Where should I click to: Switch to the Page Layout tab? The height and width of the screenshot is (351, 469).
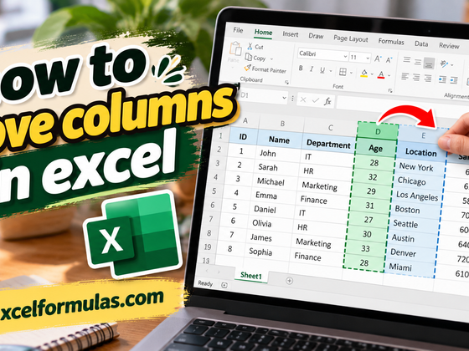tap(351, 38)
